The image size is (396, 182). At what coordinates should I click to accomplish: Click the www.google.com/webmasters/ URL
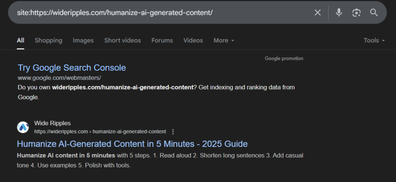pyautogui.click(x=59, y=78)
